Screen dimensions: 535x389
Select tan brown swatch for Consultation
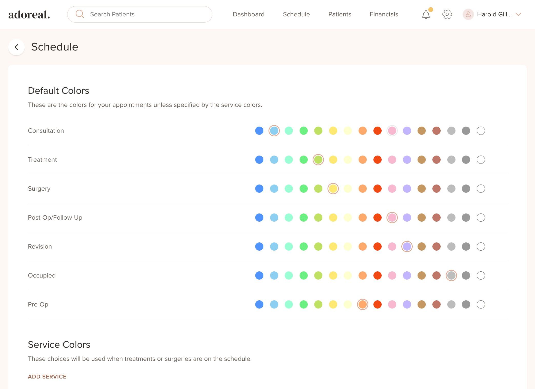421,131
